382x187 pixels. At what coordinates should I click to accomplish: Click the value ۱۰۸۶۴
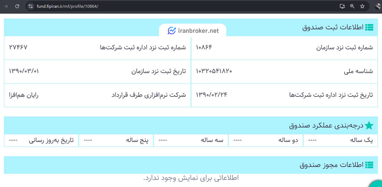[204, 47]
